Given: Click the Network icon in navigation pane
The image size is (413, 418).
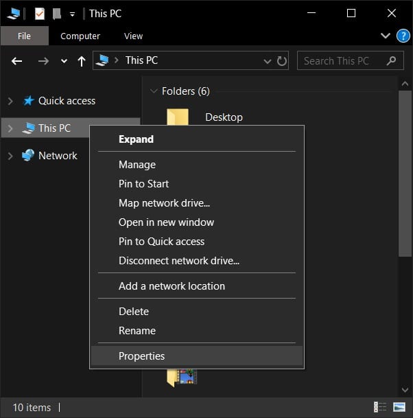Looking at the screenshot, I should (27, 156).
